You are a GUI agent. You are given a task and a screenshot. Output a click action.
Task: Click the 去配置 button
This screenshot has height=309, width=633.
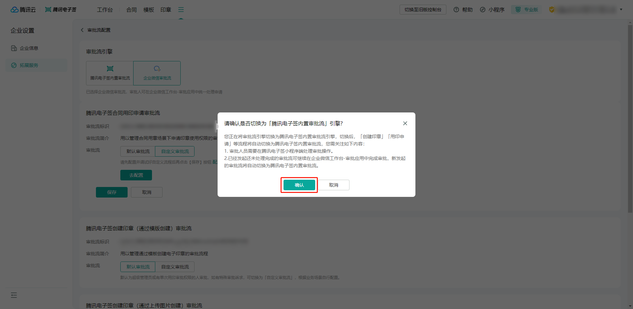click(x=136, y=175)
